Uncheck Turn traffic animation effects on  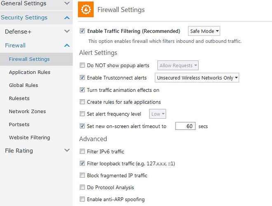point(82,90)
